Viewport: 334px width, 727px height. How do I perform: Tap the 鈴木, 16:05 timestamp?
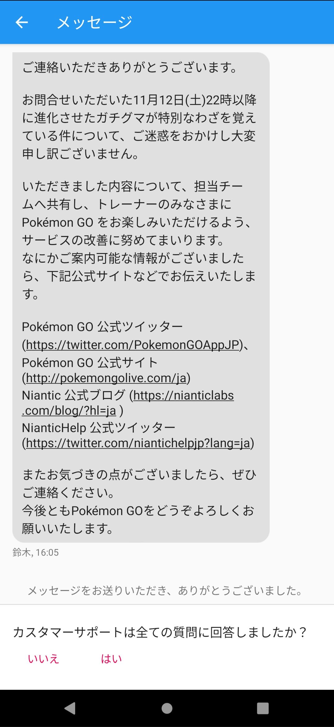(x=36, y=552)
